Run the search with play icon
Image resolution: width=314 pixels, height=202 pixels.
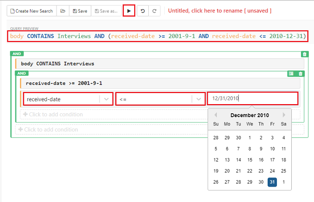129,11
